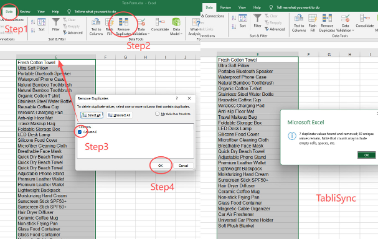Select 'Hair Dryer Diffuser' cell in right sheet

click(258, 185)
